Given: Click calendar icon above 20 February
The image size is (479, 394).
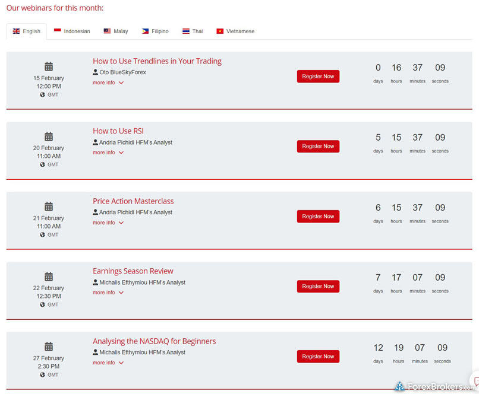Looking at the screenshot, I should click(49, 136).
